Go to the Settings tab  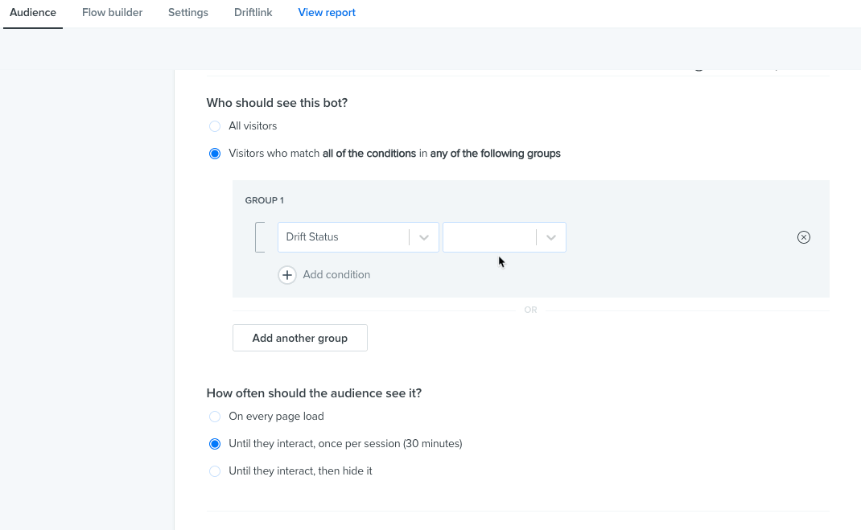(x=187, y=13)
